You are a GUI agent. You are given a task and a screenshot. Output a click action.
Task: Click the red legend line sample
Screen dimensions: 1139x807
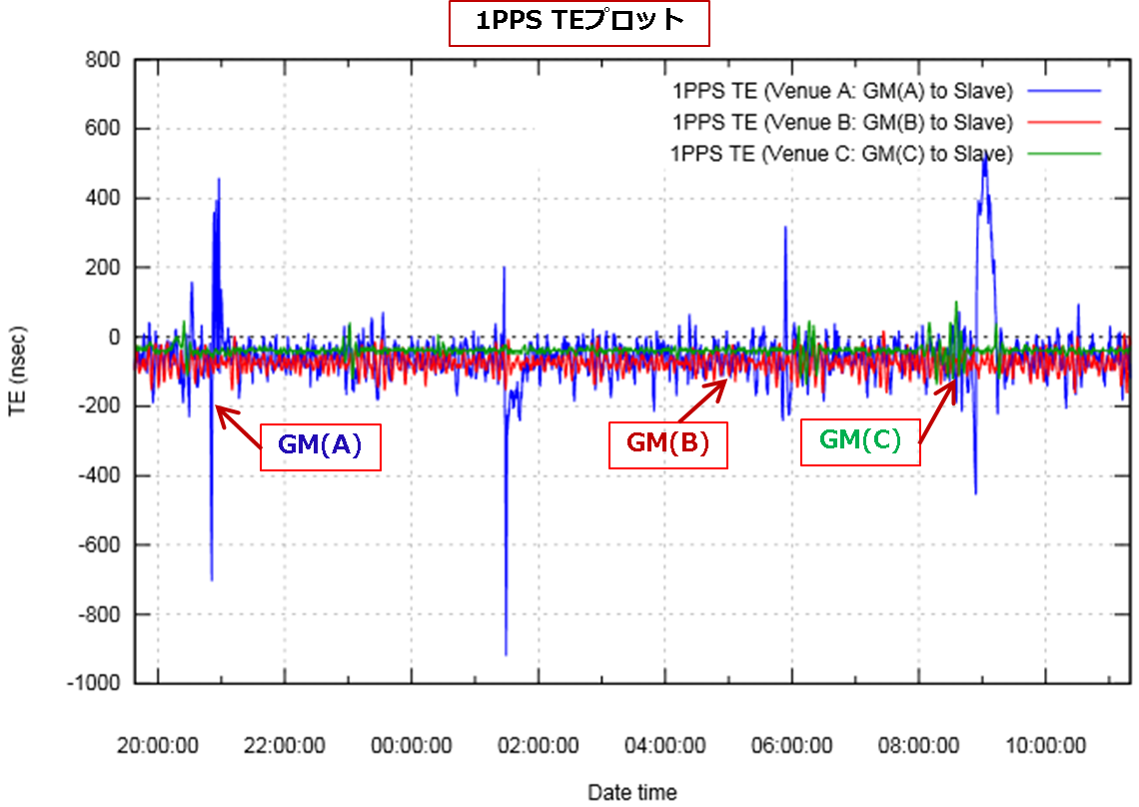(1061, 123)
